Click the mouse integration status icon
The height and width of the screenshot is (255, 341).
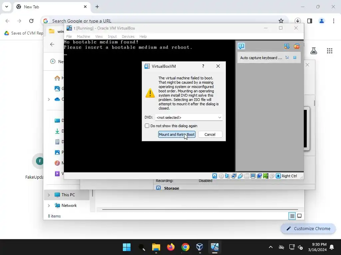(x=272, y=176)
